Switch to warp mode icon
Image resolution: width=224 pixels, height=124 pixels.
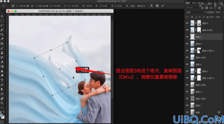click(x=152, y=6)
